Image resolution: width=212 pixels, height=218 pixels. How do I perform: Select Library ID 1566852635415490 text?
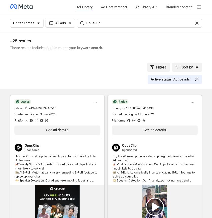point(133,108)
